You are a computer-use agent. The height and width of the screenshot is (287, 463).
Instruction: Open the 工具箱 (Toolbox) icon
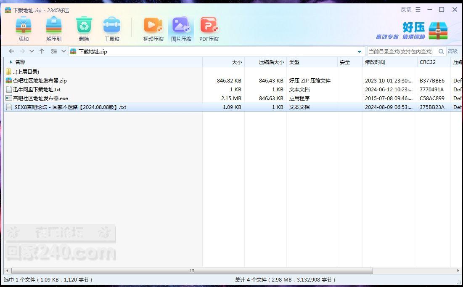(111, 28)
